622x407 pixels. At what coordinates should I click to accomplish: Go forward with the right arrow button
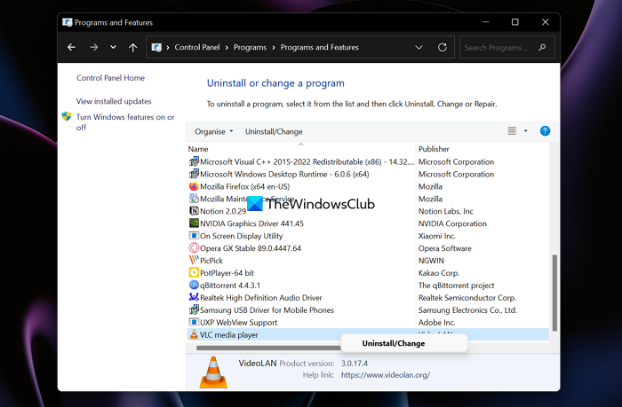click(x=93, y=47)
